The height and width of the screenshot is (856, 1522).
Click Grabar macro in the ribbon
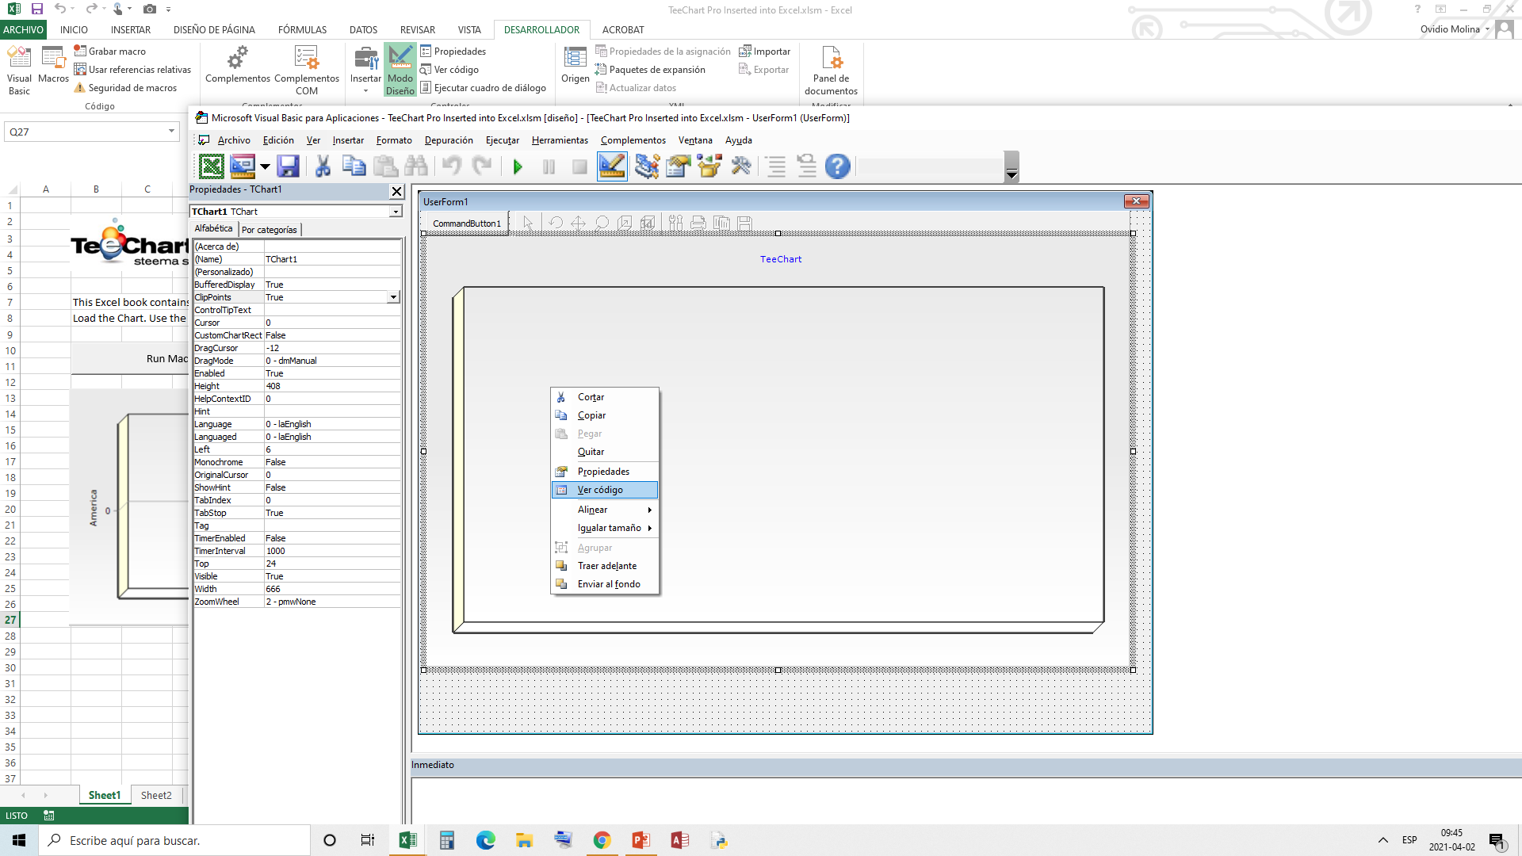[110, 52]
